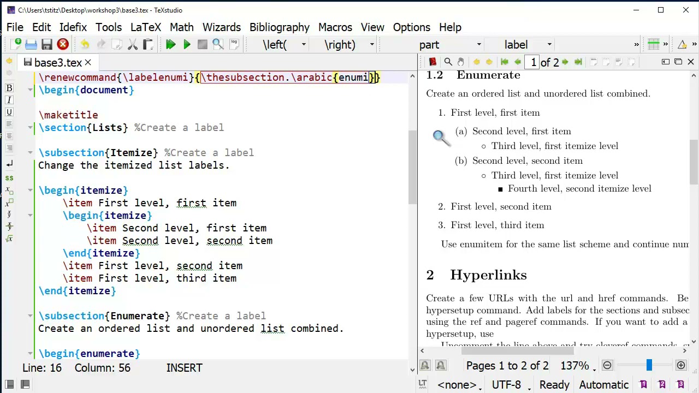Open the Bibliography menu
The image size is (699, 393).
[x=280, y=27]
